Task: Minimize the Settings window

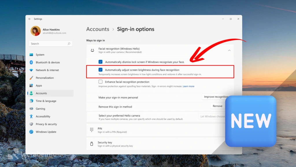Action: click(223, 19)
